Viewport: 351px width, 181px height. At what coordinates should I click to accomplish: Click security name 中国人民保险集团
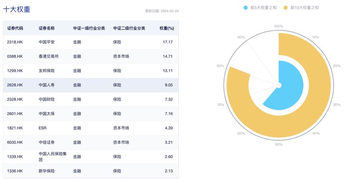[x=52, y=156]
